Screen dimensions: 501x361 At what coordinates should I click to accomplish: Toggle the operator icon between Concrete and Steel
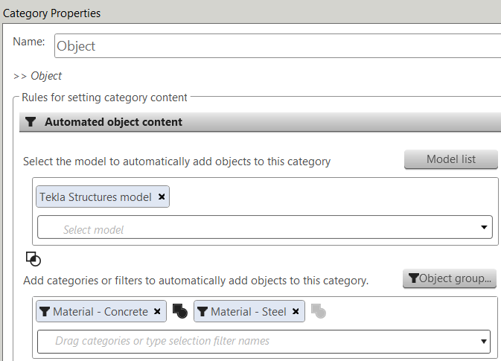(179, 311)
